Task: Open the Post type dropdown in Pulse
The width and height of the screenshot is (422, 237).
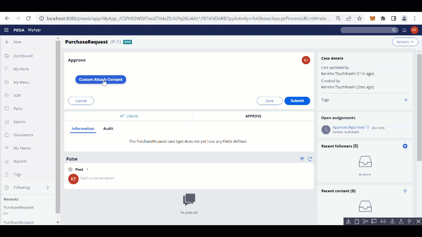Action: pyautogui.click(x=87, y=169)
